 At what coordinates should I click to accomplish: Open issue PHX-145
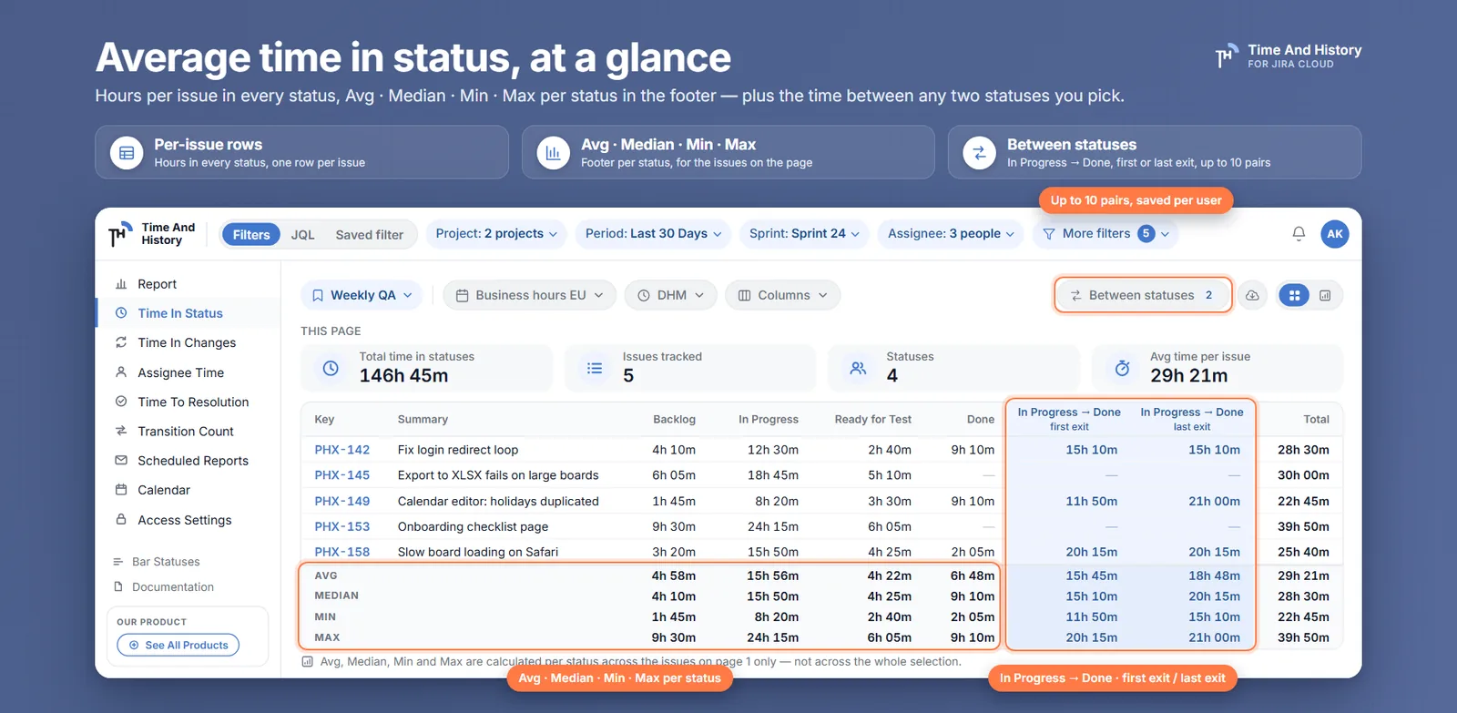pos(342,475)
